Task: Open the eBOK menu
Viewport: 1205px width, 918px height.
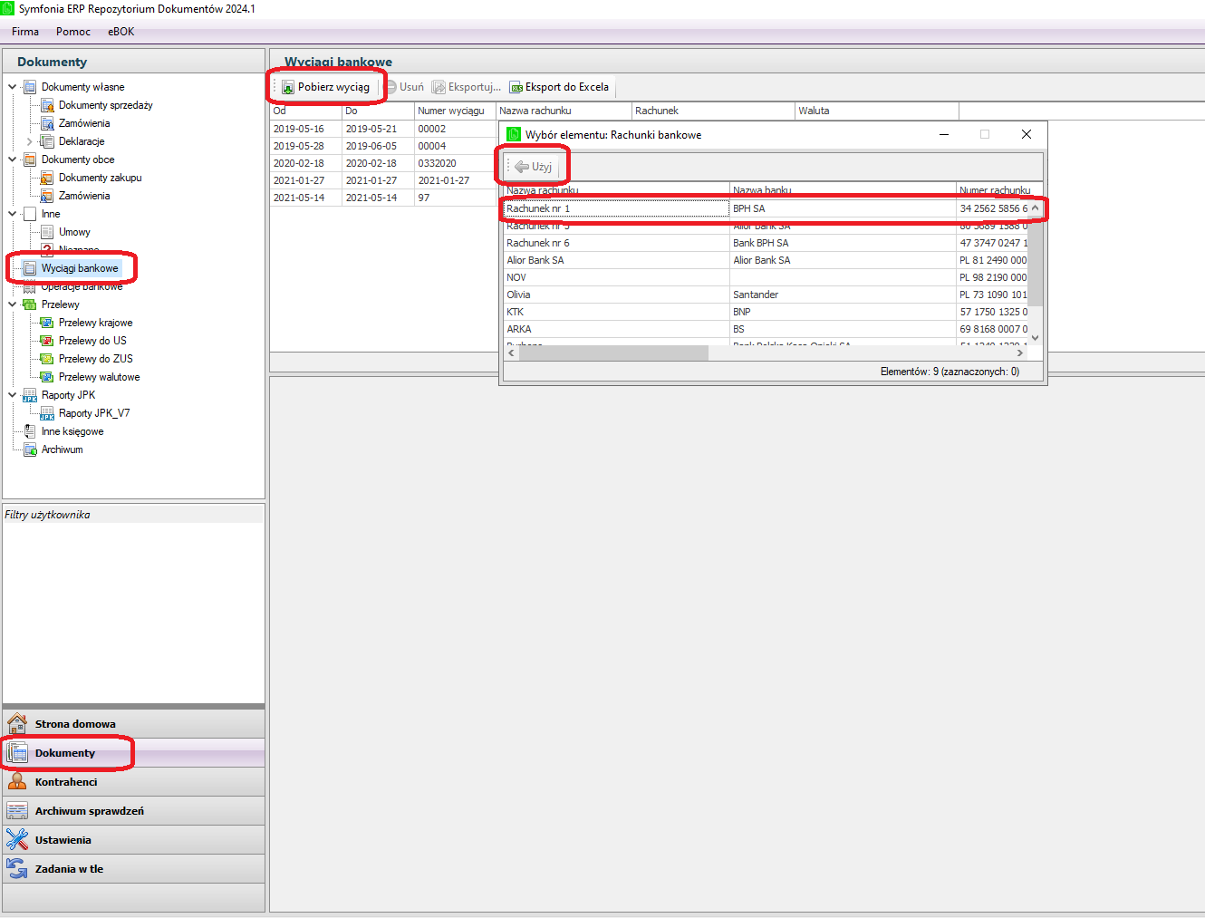Action: pos(120,32)
